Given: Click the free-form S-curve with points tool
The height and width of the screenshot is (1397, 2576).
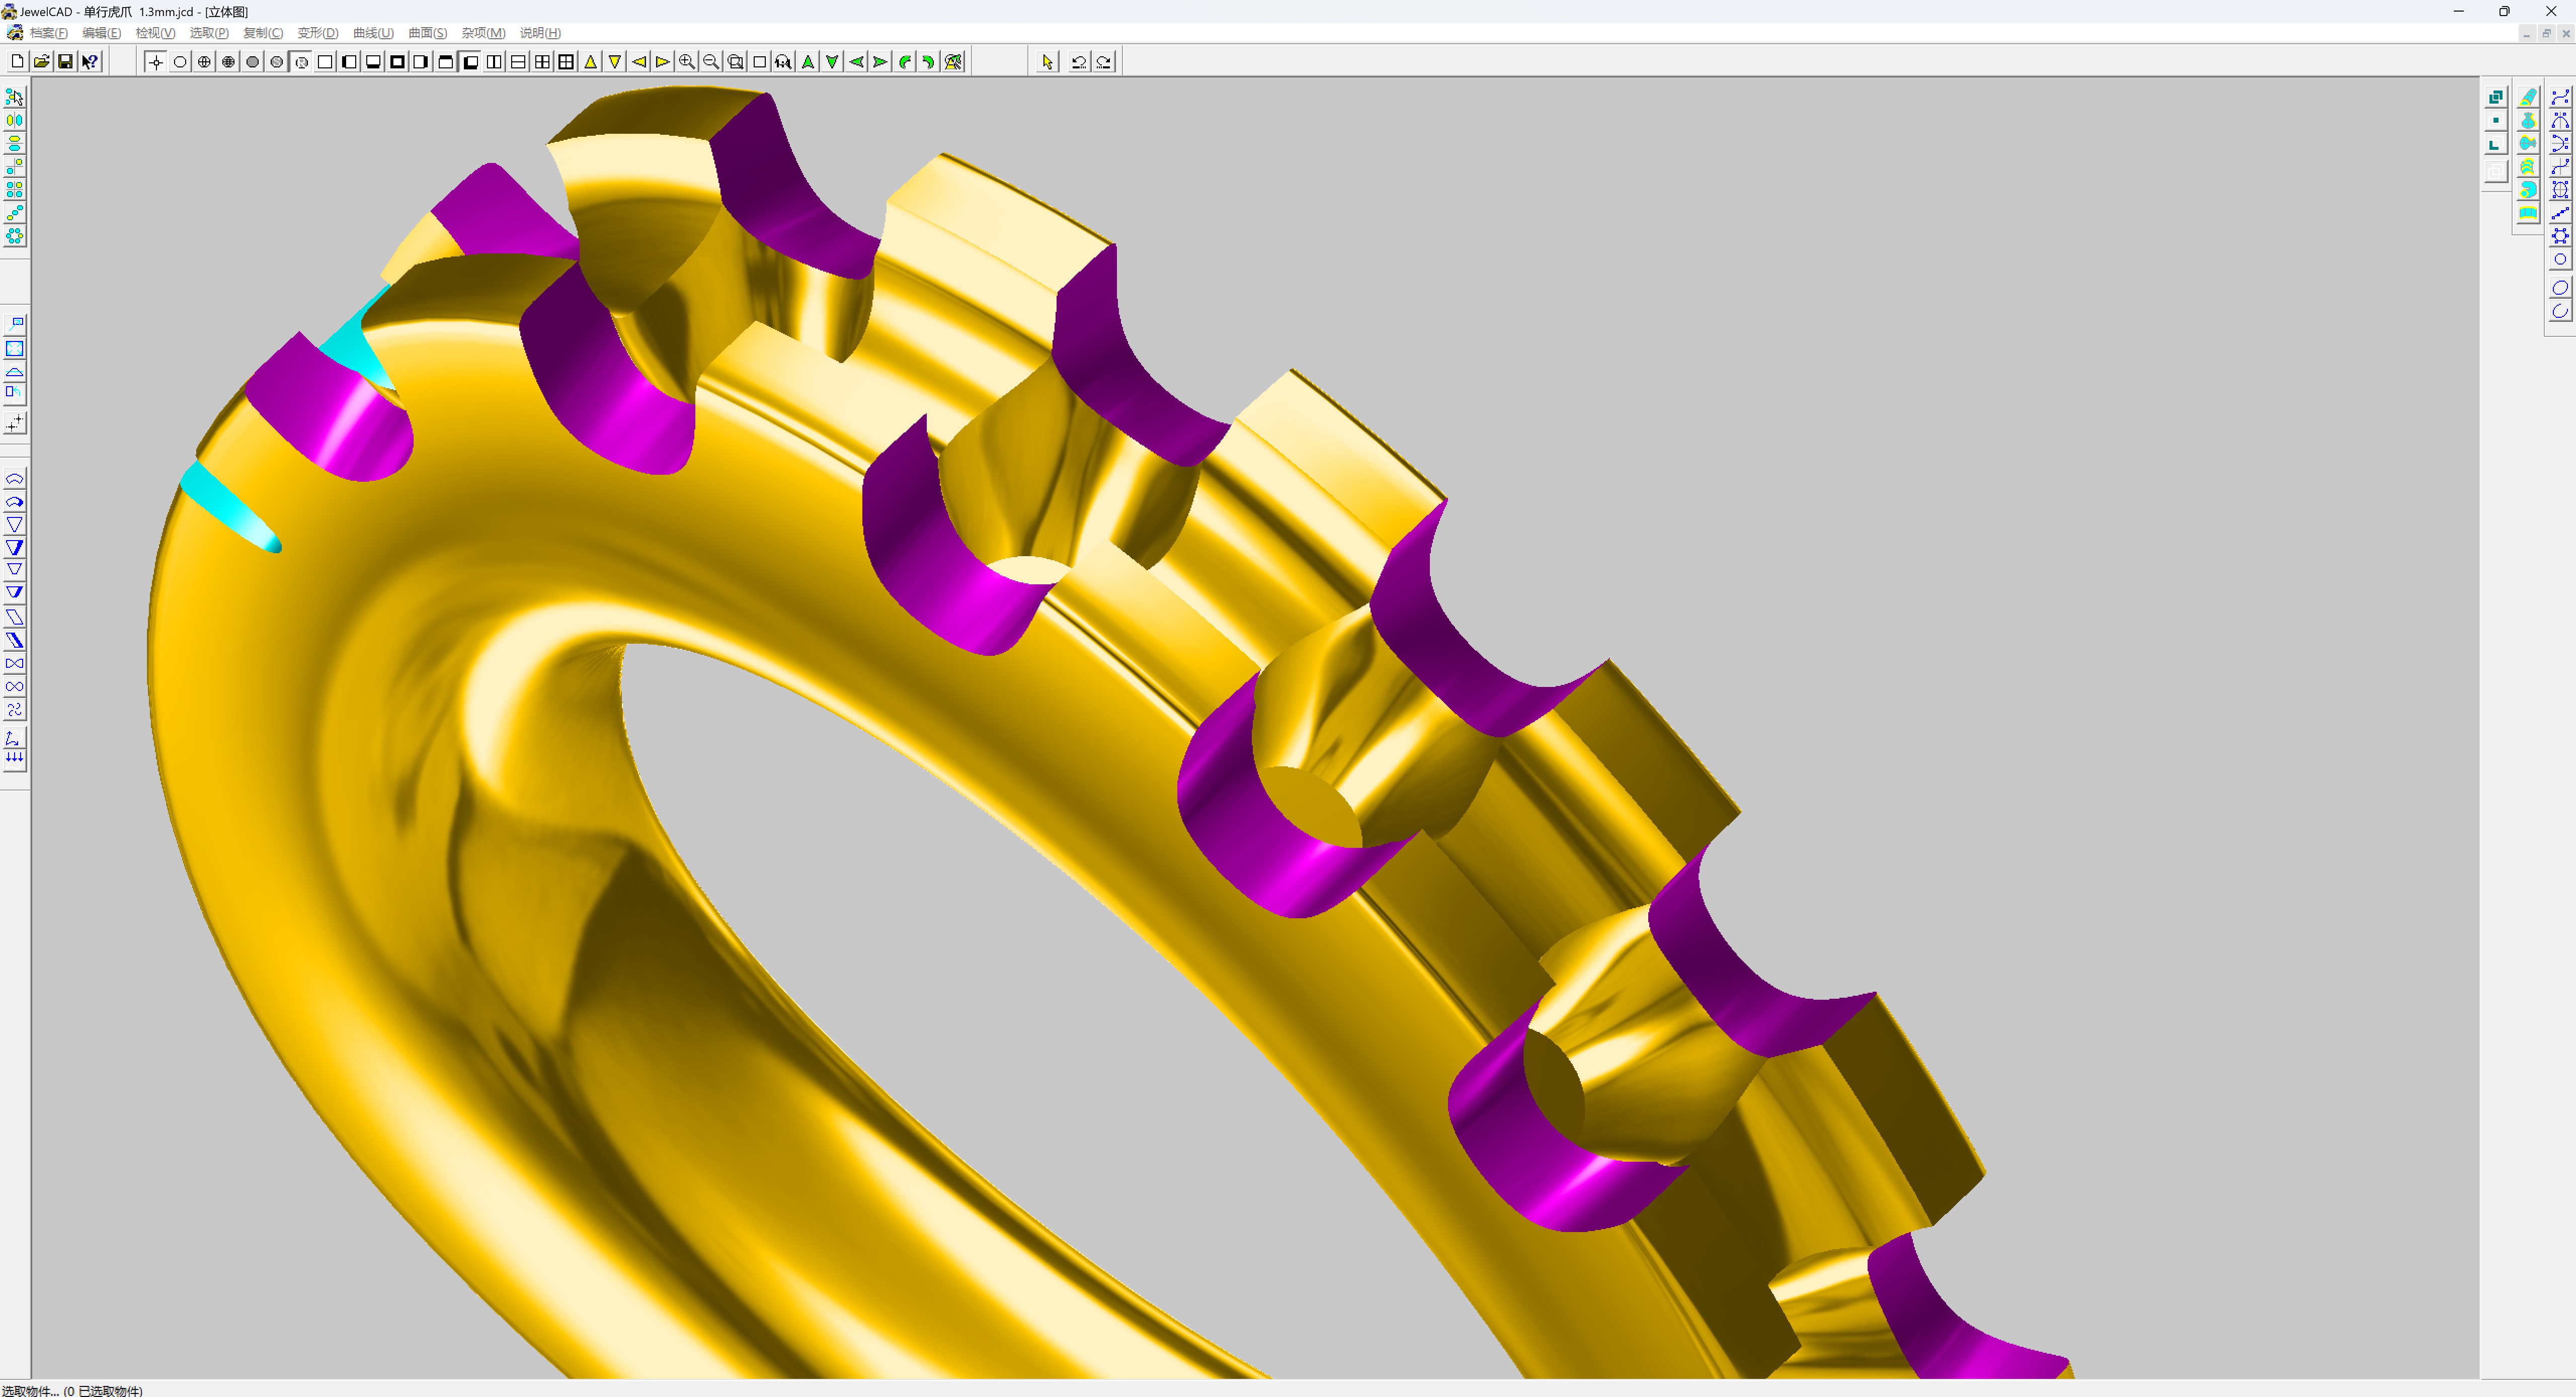Looking at the screenshot, I should click(2560, 97).
